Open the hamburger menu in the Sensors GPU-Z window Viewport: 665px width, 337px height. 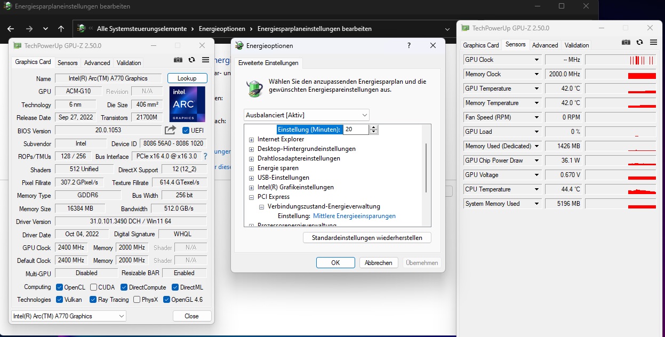(653, 42)
